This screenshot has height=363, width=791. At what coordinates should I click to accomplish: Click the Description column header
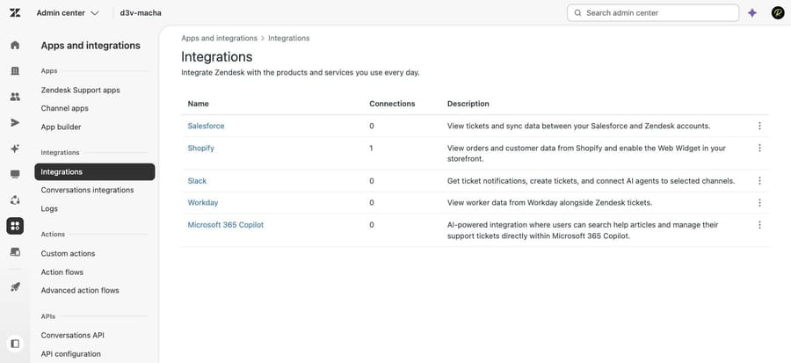pyautogui.click(x=468, y=104)
